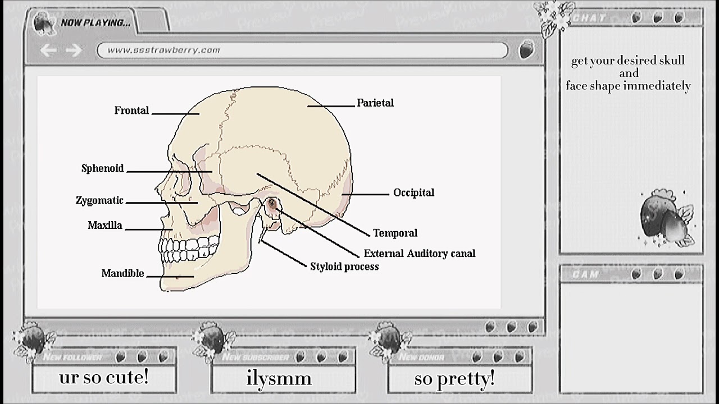Click the rightmost strawberry in New Subscriber header
Image resolution: width=719 pixels, height=404 pixels.
pyautogui.click(x=342, y=357)
